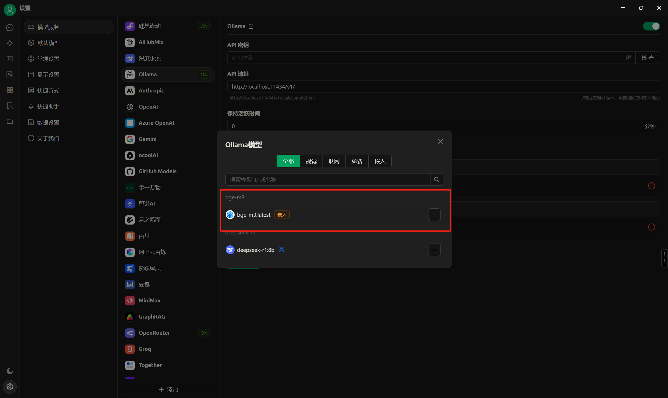Switch theme with the moon icon

tap(10, 371)
